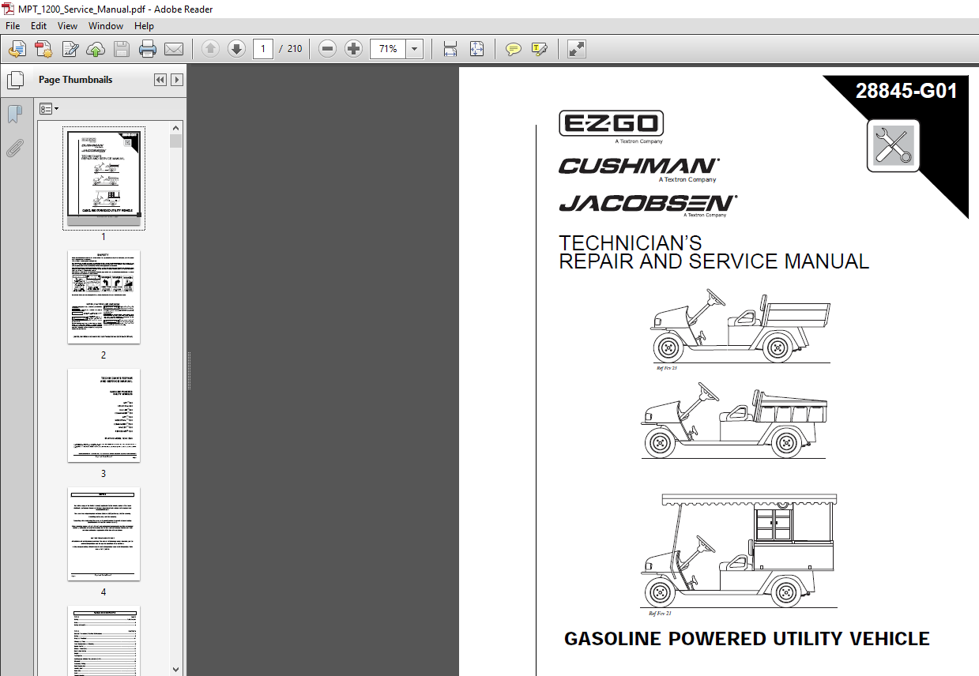
Task: Open the zoom level dropdown
Action: pyautogui.click(x=415, y=49)
